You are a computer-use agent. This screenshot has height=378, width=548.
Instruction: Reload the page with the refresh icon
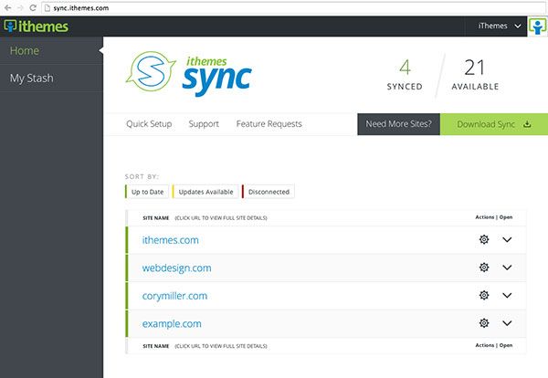33,7
